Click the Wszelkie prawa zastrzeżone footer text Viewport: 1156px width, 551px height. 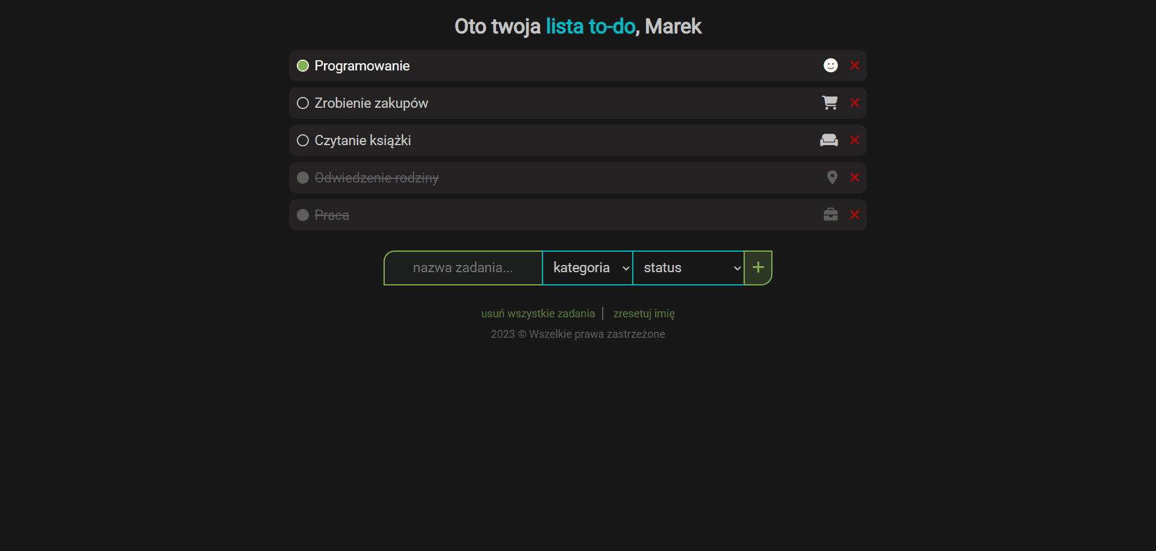[597, 334]
